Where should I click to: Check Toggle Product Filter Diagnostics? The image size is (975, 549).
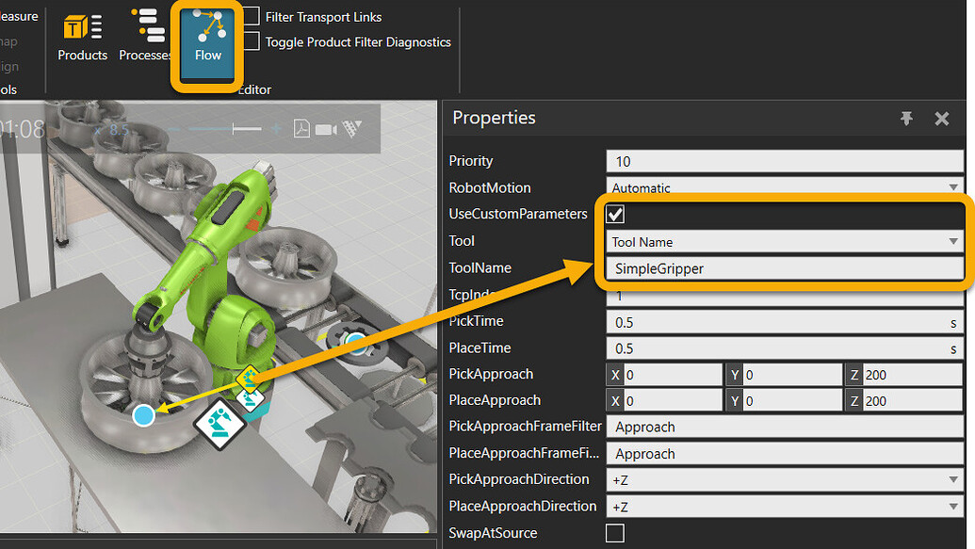tap(250, 42)
